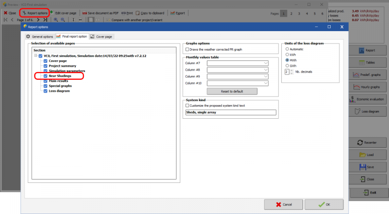Click the Print toolbar icon
The height and width of the screenshot is (214, 389).
[123, 13]
